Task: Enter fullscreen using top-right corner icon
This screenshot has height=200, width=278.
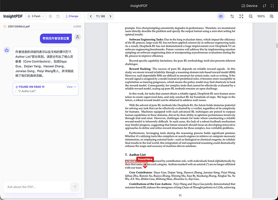Action: 272,6
